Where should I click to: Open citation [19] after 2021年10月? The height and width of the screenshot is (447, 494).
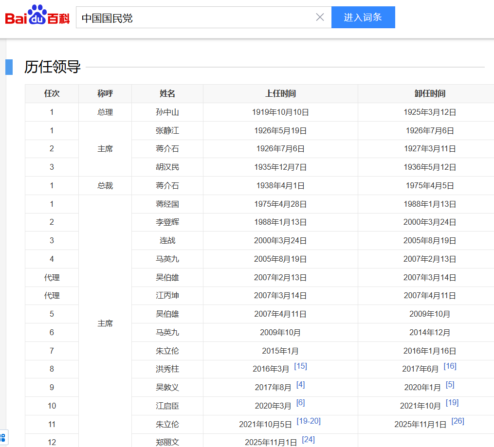point(452,402)
